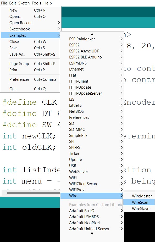Open LittleFS examples submenu
The width and height of the screenshot is (155, 242).
pos(92,105)
